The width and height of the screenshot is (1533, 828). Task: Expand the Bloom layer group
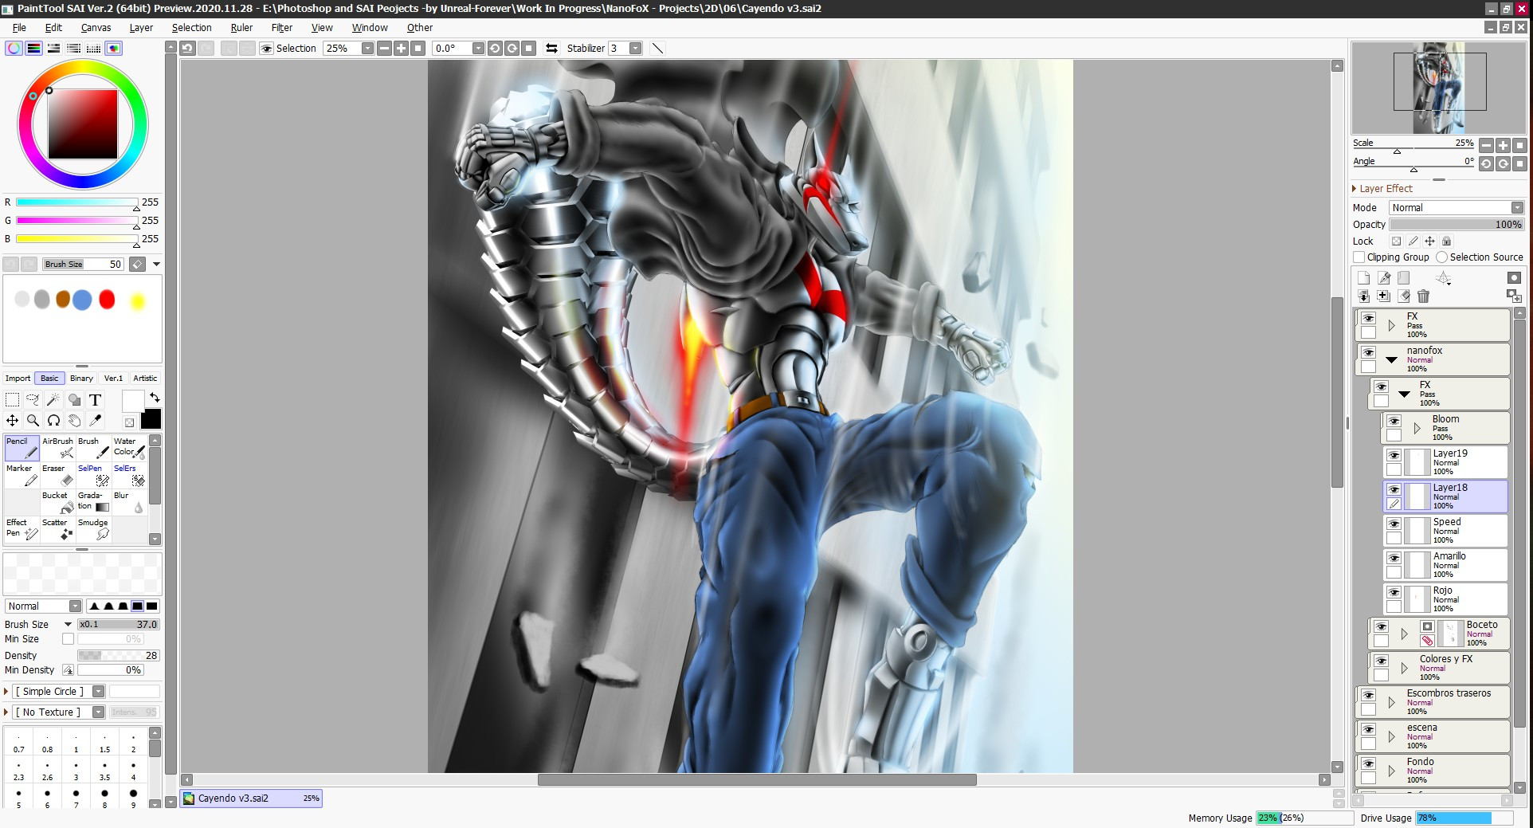1417,428
